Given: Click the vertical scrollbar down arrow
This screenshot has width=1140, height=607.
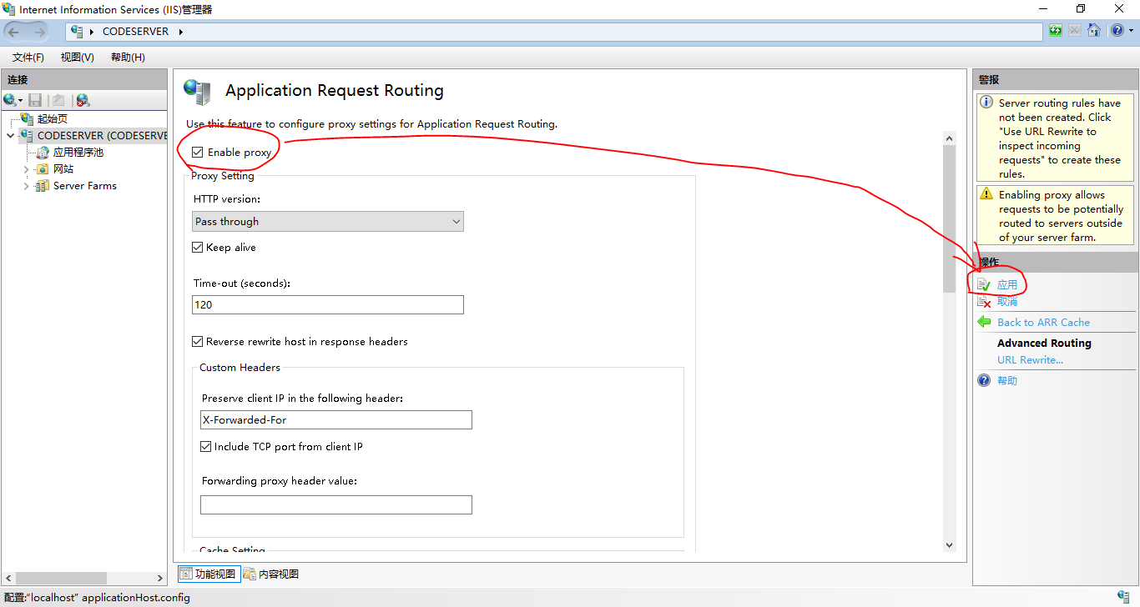Looking at the screenshot, I should coord(949,544).
